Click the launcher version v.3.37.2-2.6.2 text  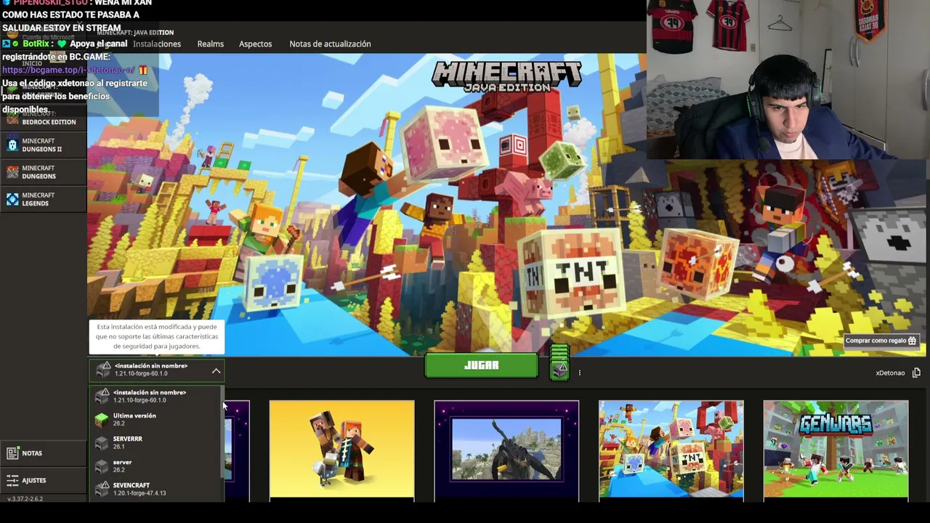pyautogui.click(x=25, y=499)
